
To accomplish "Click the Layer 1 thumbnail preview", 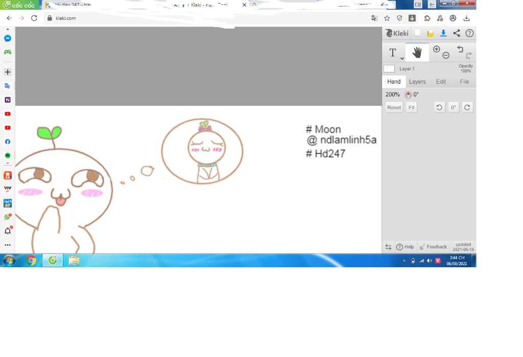I will point(389,69).
